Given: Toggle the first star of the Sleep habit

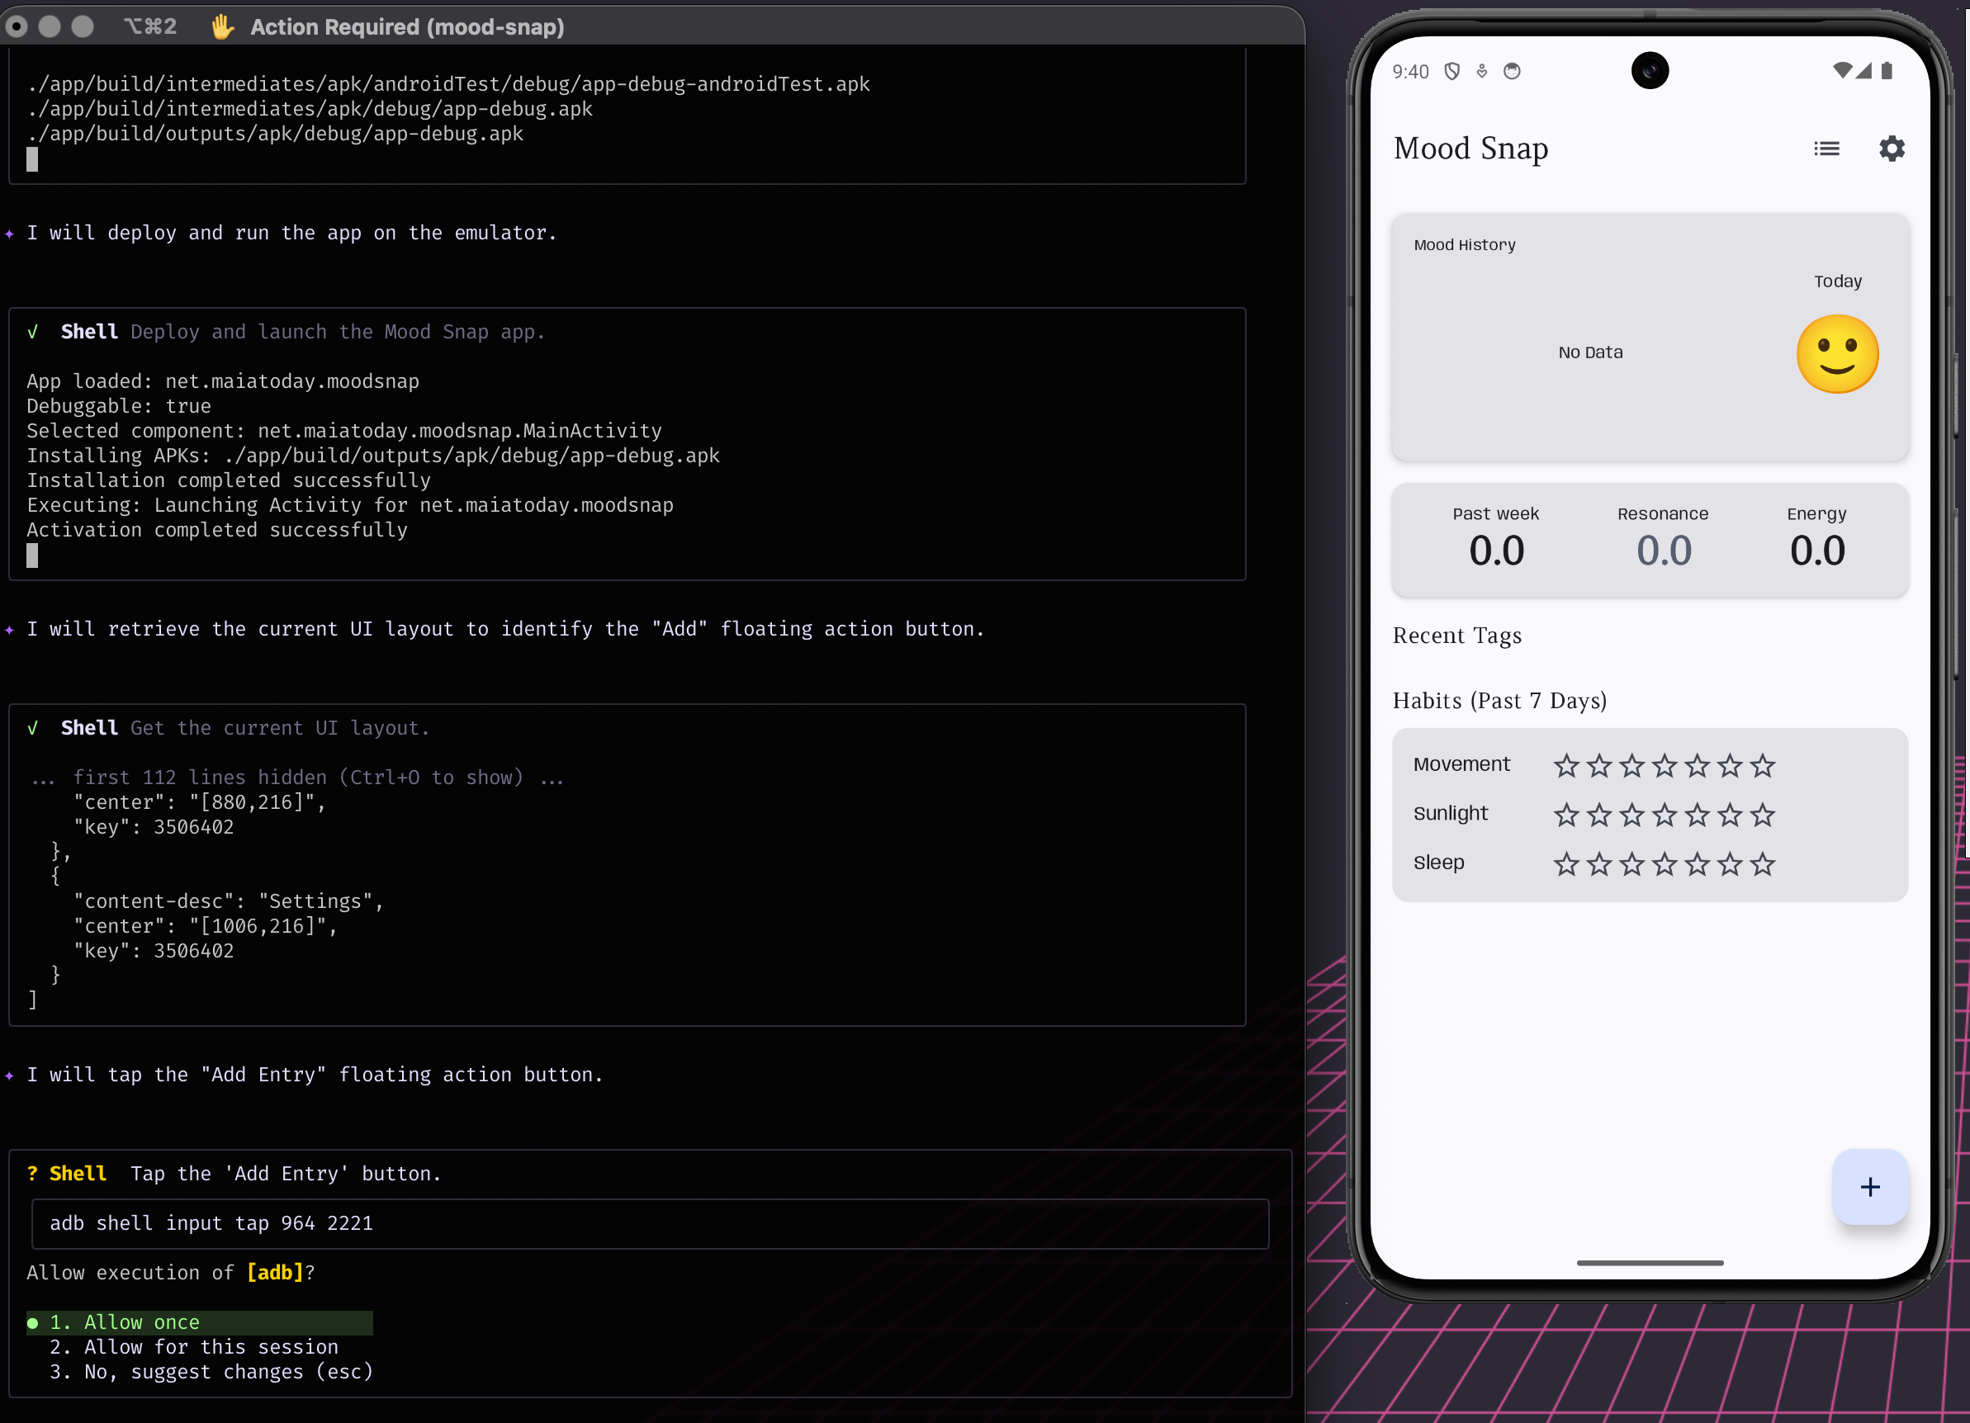Looking at the screenshot, I should click(x=1567, y=865).
